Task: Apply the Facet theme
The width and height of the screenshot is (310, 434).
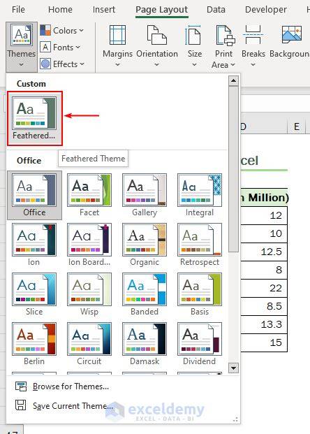Action: click(x=89, y=195)
